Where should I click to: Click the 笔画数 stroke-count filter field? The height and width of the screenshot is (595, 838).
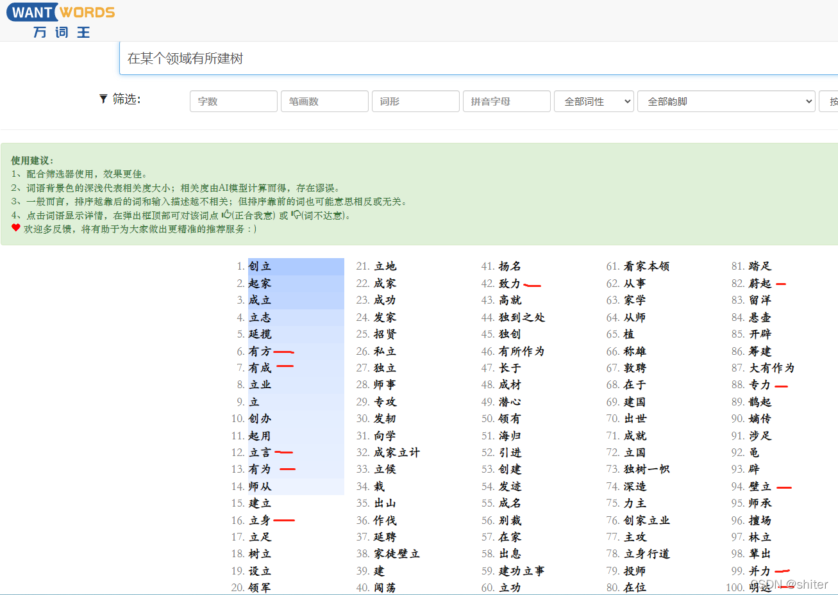[x=324, y=101]
